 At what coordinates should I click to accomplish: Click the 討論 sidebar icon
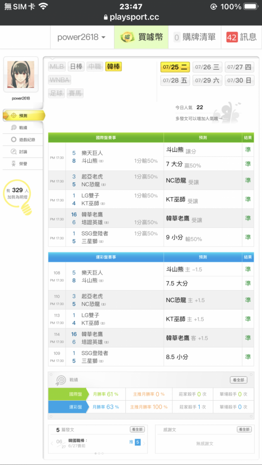coord(13,152)
